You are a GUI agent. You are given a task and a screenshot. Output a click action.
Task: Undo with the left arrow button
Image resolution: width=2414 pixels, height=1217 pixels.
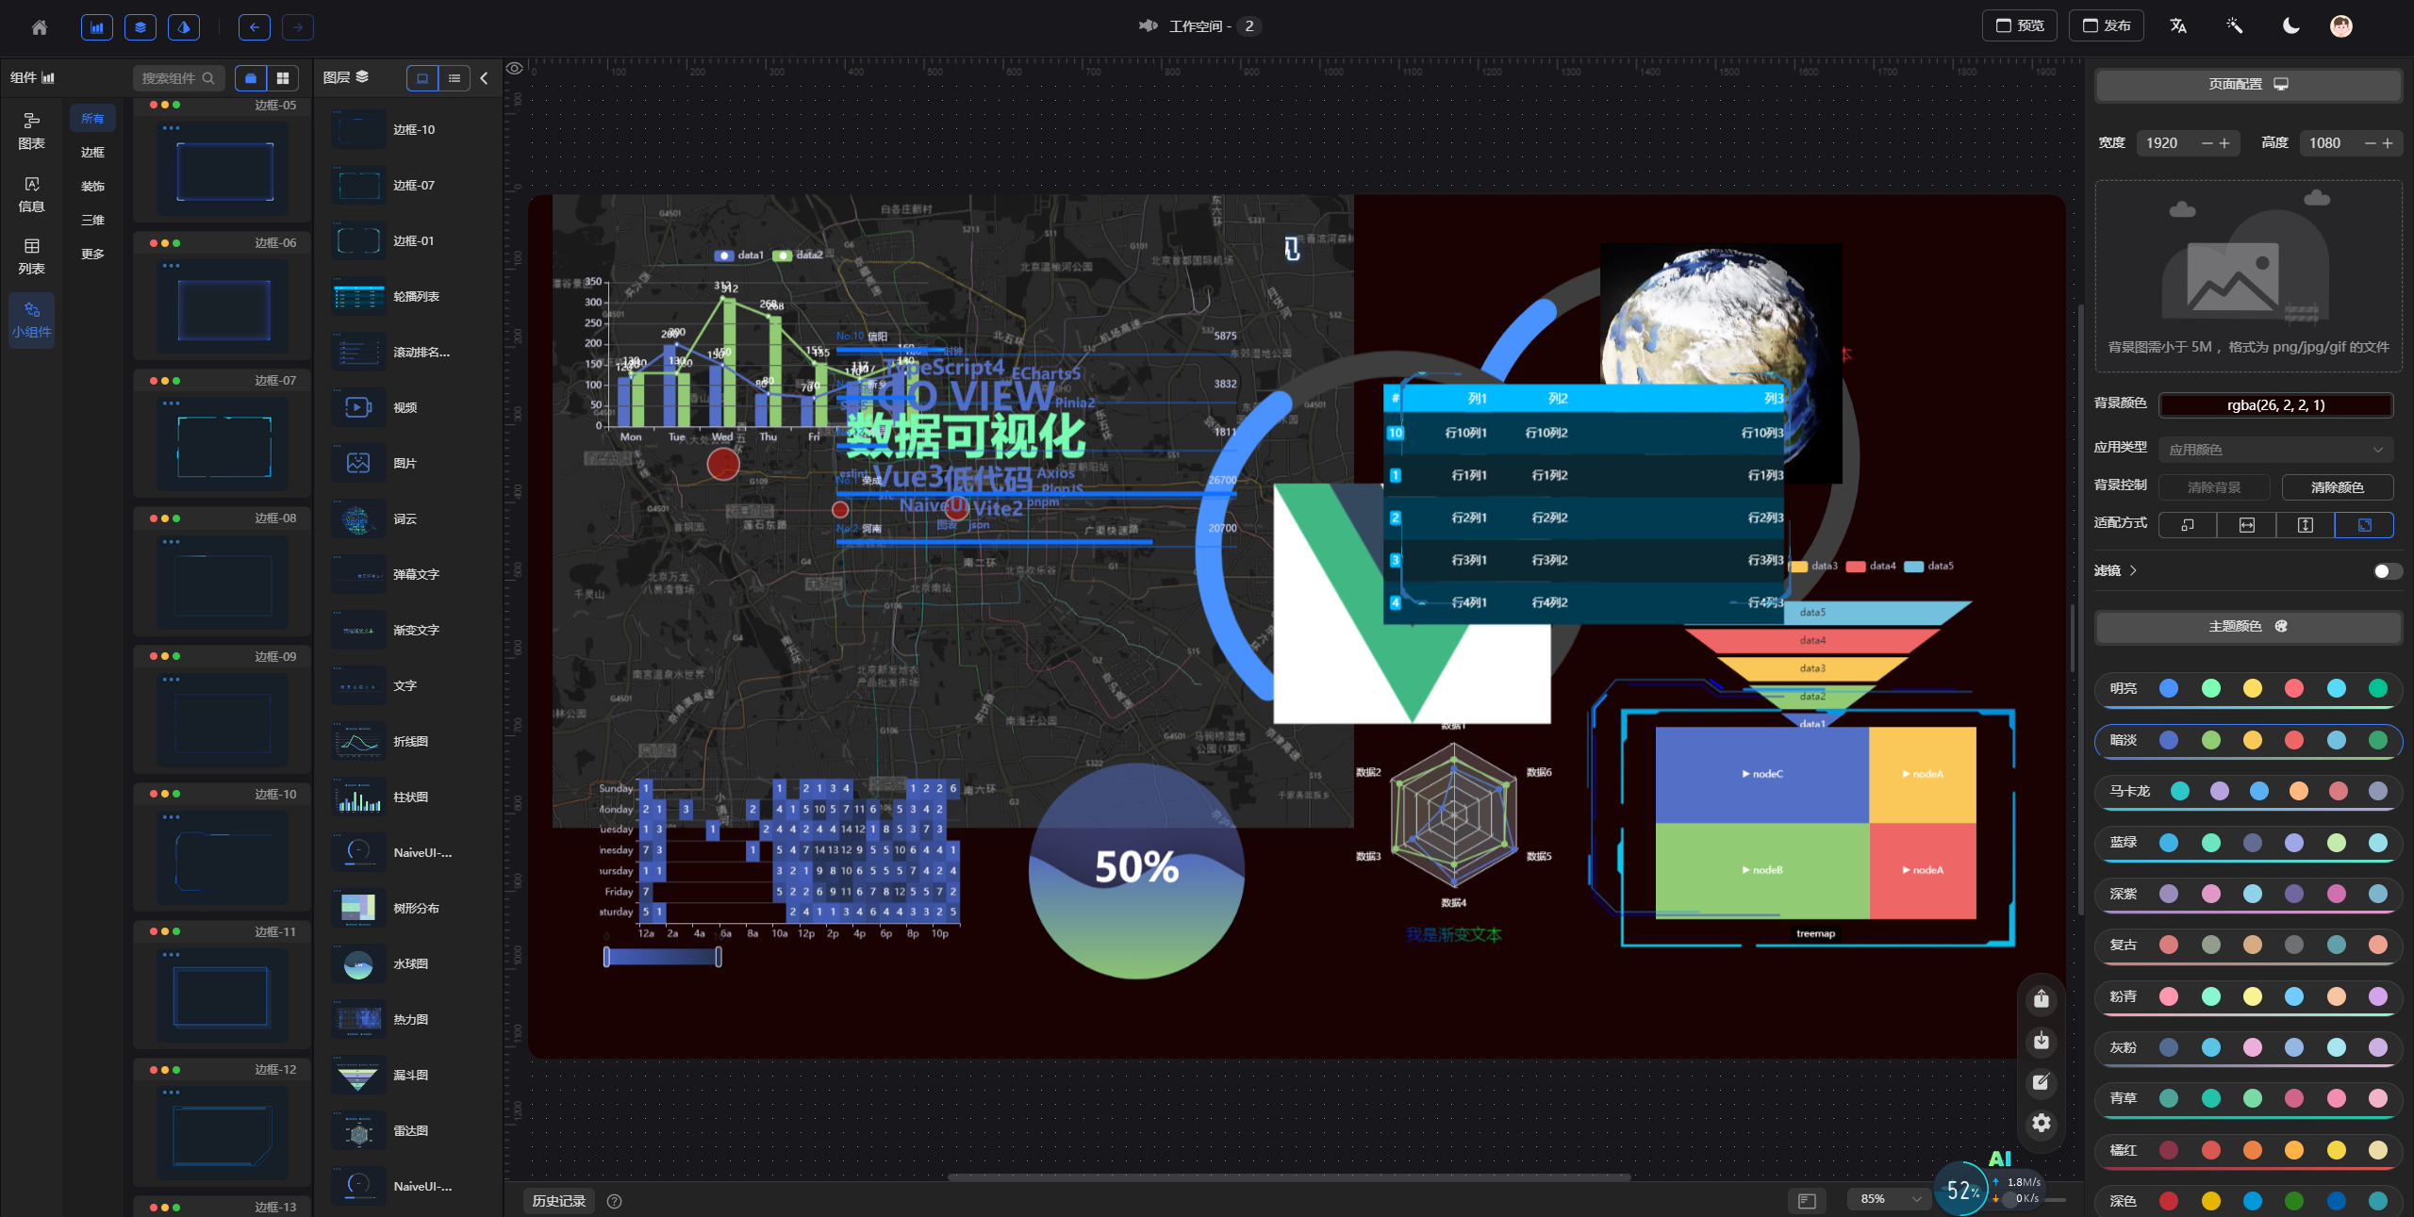(255, 27)
